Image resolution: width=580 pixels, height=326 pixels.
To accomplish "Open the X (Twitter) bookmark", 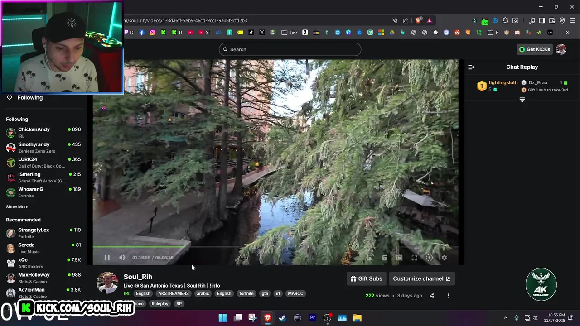I will (262, 33).
